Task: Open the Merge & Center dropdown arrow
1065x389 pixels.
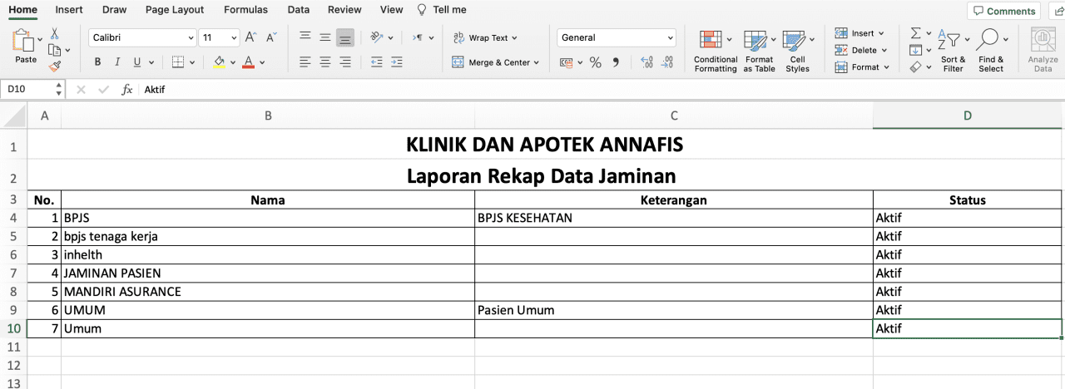Action: pos(537,62)
